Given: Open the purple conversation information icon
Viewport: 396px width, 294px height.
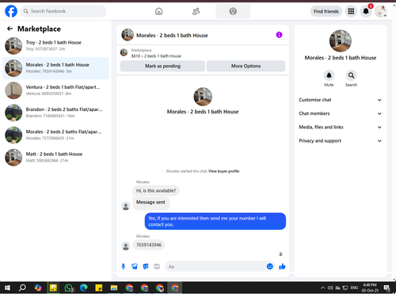Looking at the screenshot, I should (x=279, y=35).
